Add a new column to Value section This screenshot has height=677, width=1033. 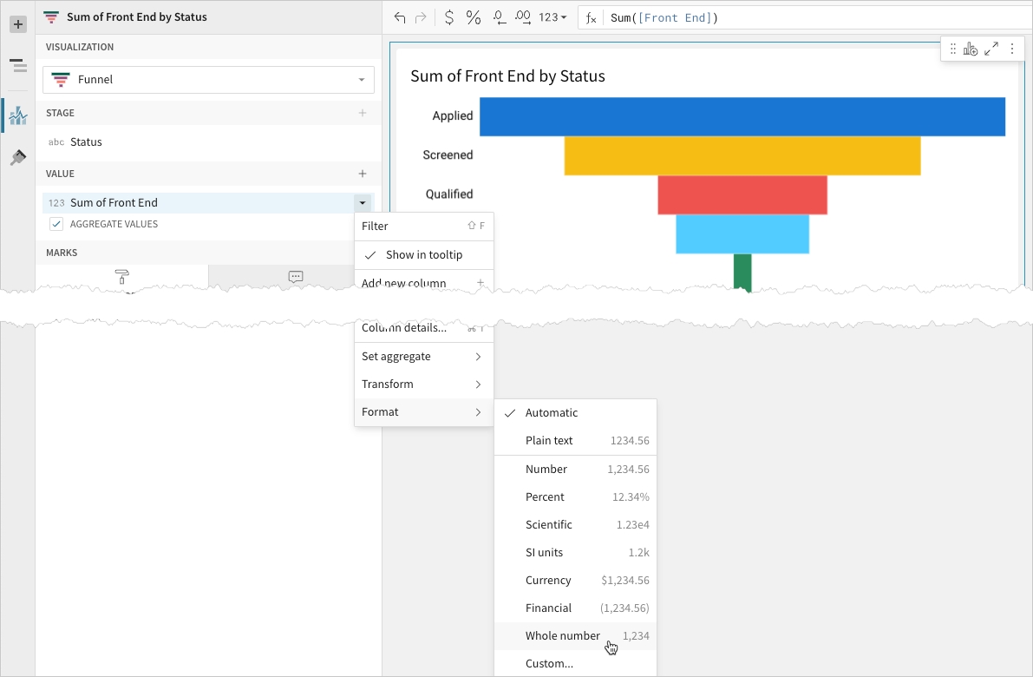[363, 174]
